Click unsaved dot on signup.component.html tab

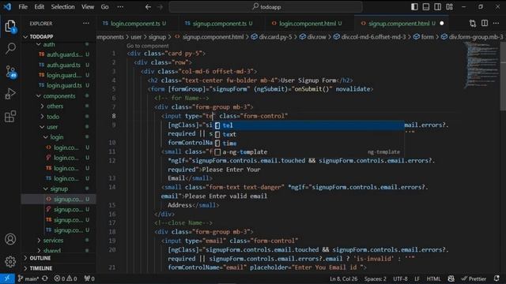442,23
